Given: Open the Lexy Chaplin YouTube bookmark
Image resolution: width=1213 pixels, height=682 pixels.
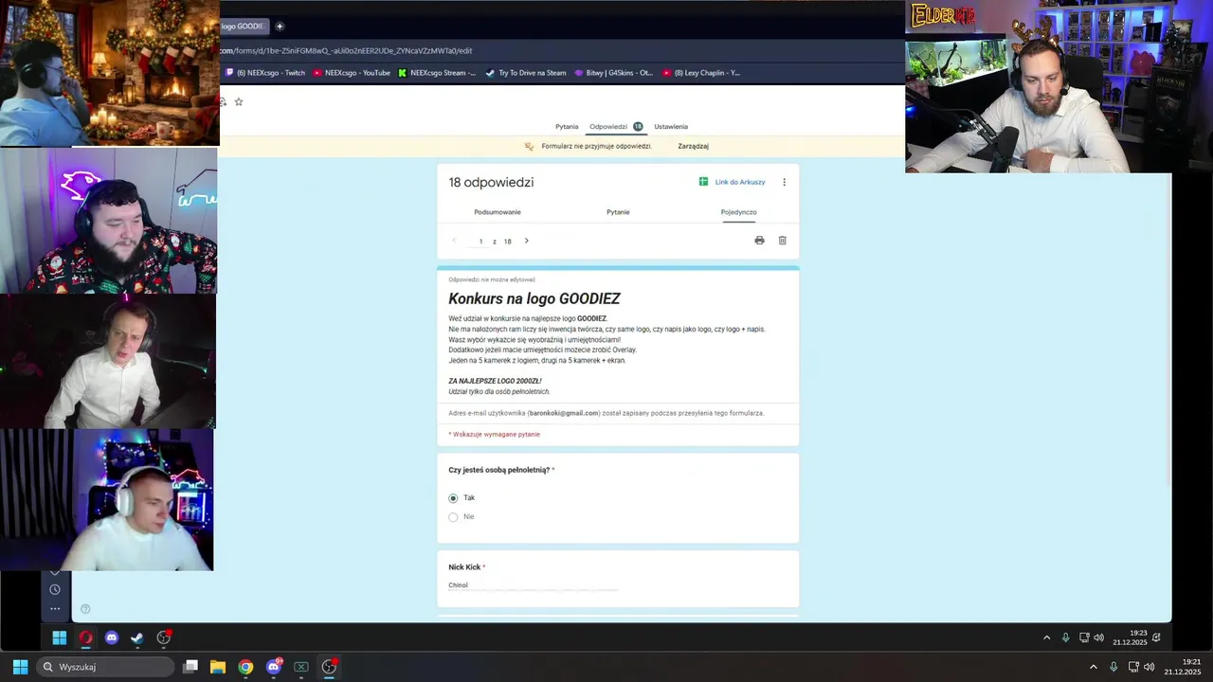Looking at the screenshot, I should coord(701,73).
